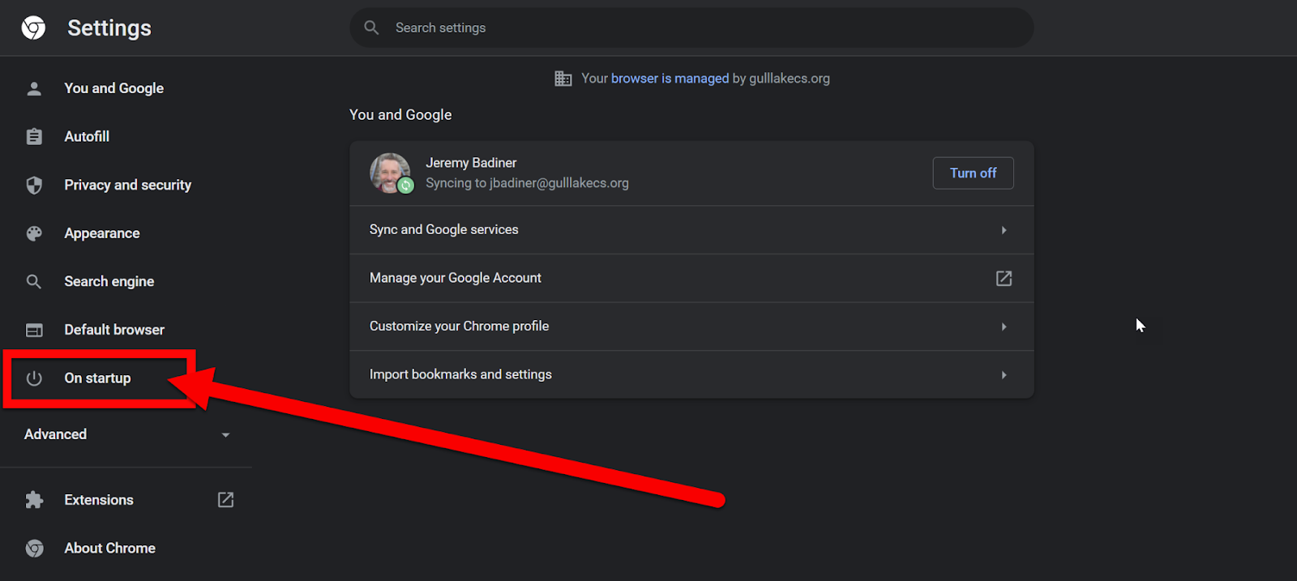Click the palette Appearance icon
The width and height of the screenshot is (1297, 581).
(34, 233)
